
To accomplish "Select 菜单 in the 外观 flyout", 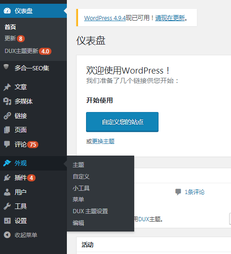I will [79, 200].
